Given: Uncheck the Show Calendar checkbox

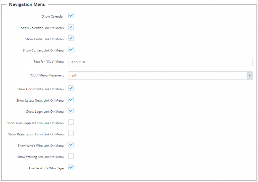Looking at the screenshot, I should coord(71,16).
